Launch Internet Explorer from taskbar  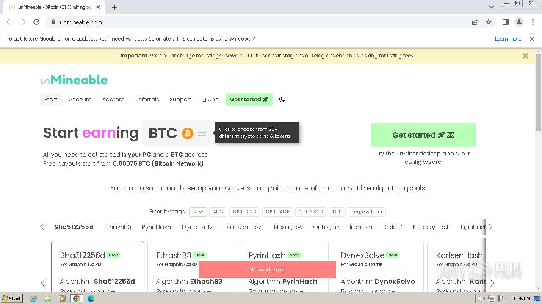coord(34,299)
